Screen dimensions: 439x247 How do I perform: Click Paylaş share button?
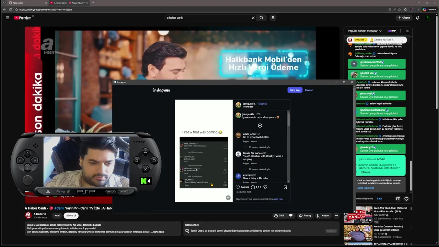[x=305, y=215]
